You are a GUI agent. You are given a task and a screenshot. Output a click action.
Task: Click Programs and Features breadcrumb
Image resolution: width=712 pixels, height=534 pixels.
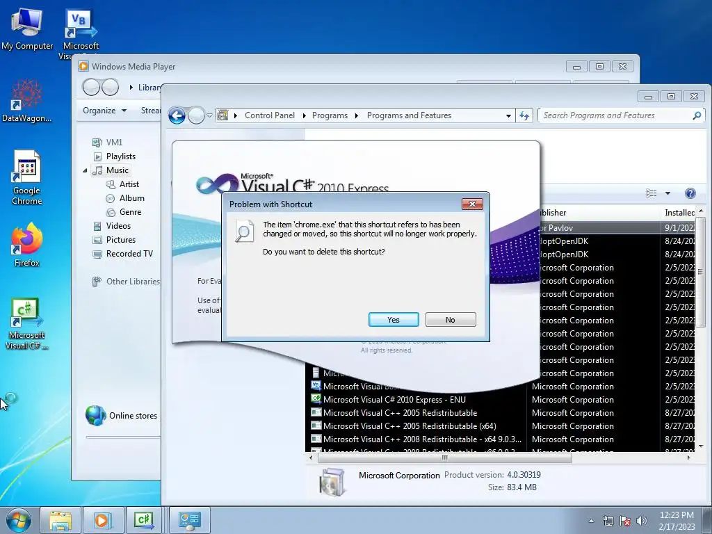tap(409, 115)
